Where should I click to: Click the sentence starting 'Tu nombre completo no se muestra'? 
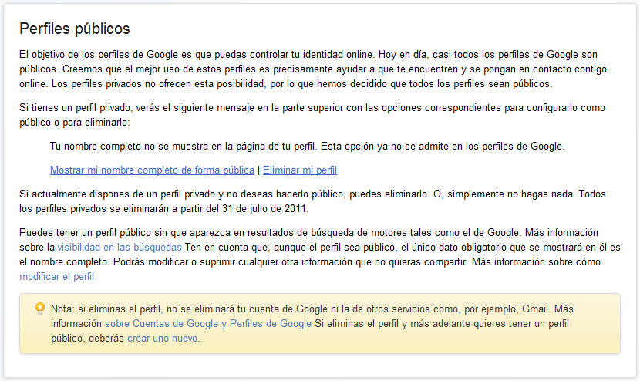coord(308,147)
